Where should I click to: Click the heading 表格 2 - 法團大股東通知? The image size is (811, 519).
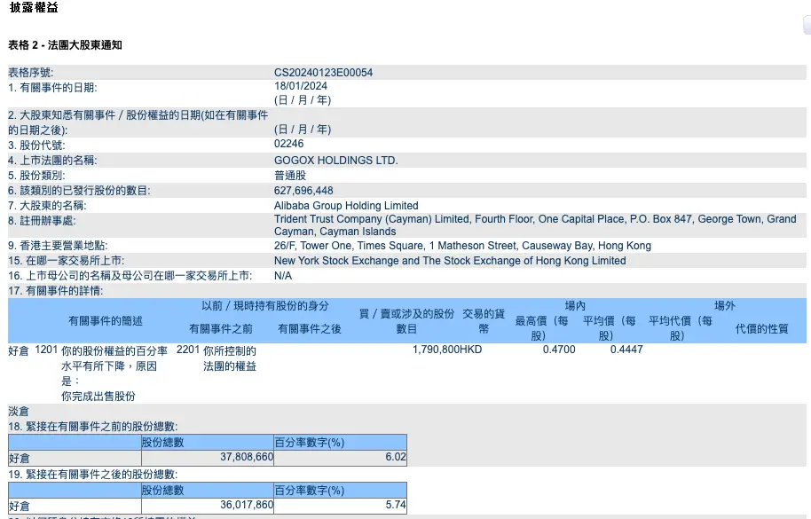(x=65, y=45)
